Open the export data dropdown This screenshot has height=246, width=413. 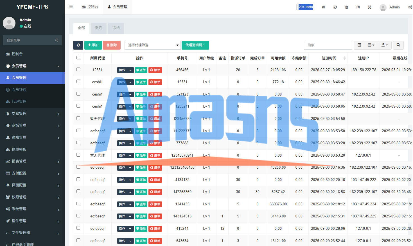coord(385,45)
